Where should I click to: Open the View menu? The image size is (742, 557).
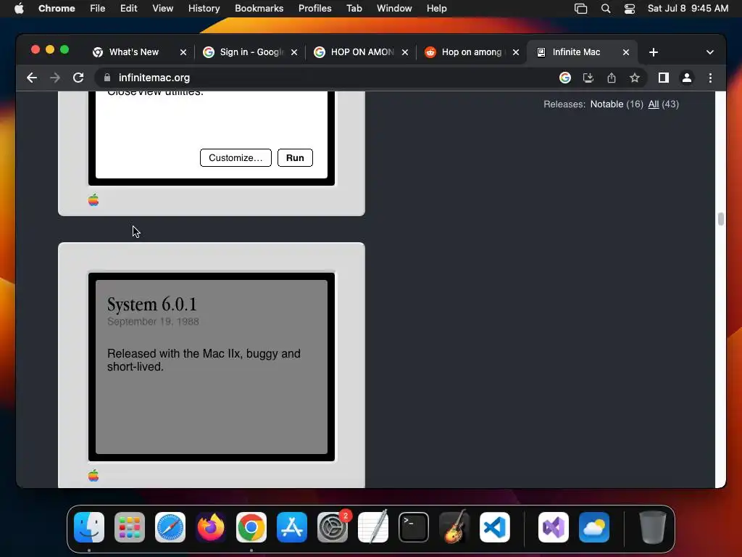[x=163, y=9]
